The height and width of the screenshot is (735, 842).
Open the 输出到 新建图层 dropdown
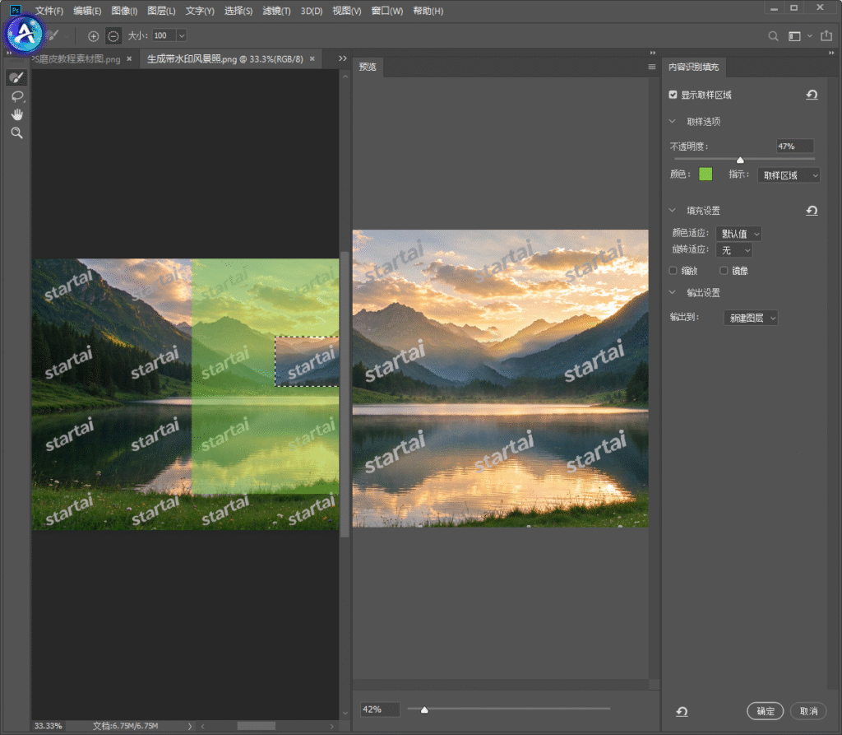coord(751,318)
